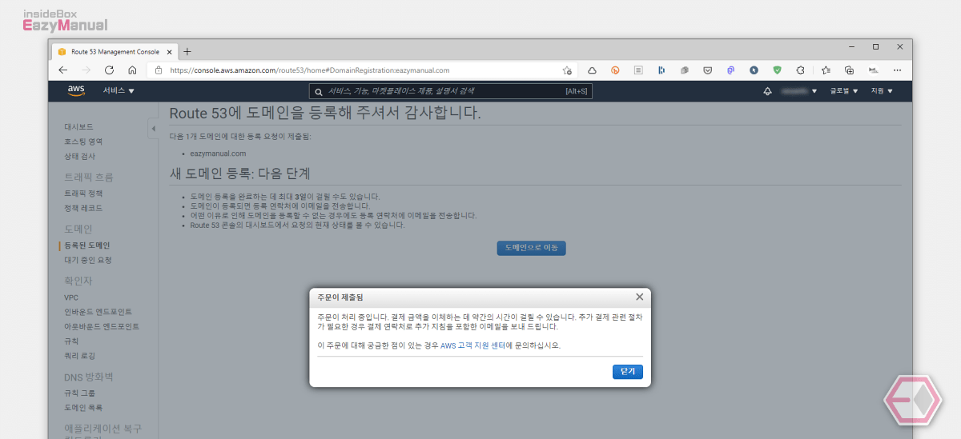
Task: Collapse the Route 53 sidebar with arrow
Action: 153,129
